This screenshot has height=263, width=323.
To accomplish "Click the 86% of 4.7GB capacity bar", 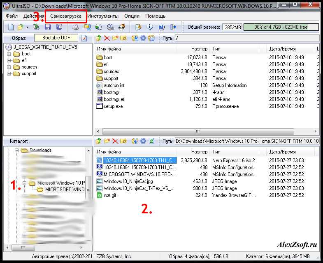I will click(281, 27).
